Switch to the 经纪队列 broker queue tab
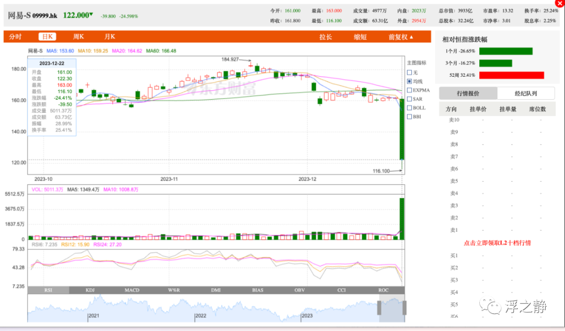Image resolution: width=565 pixels, height=331 pixels. click(x=526, y=93)
